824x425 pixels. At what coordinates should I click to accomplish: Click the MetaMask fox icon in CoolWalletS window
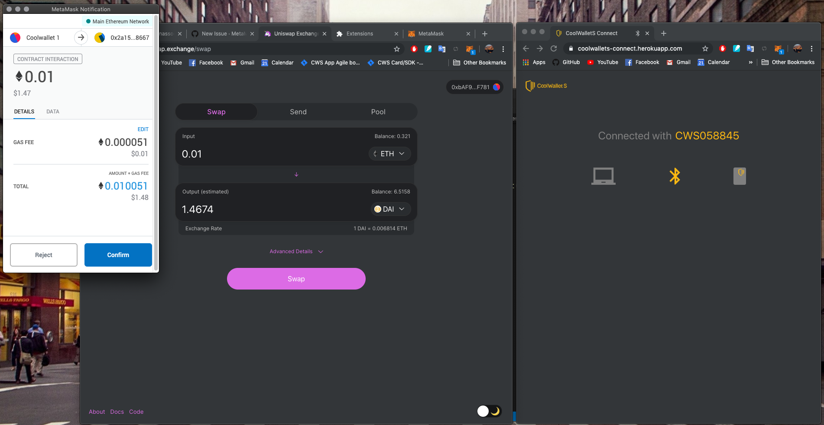coord(779,49)
